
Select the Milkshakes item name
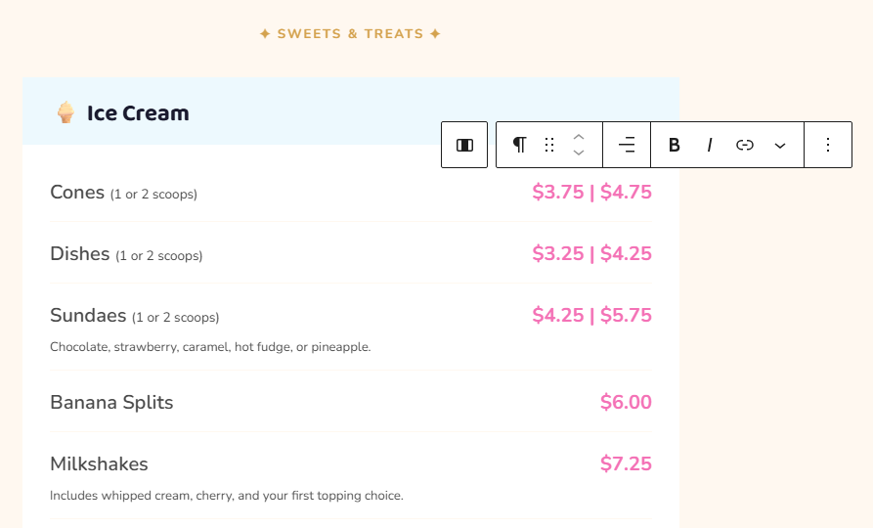pyautogui.click(x=99, y=463)
